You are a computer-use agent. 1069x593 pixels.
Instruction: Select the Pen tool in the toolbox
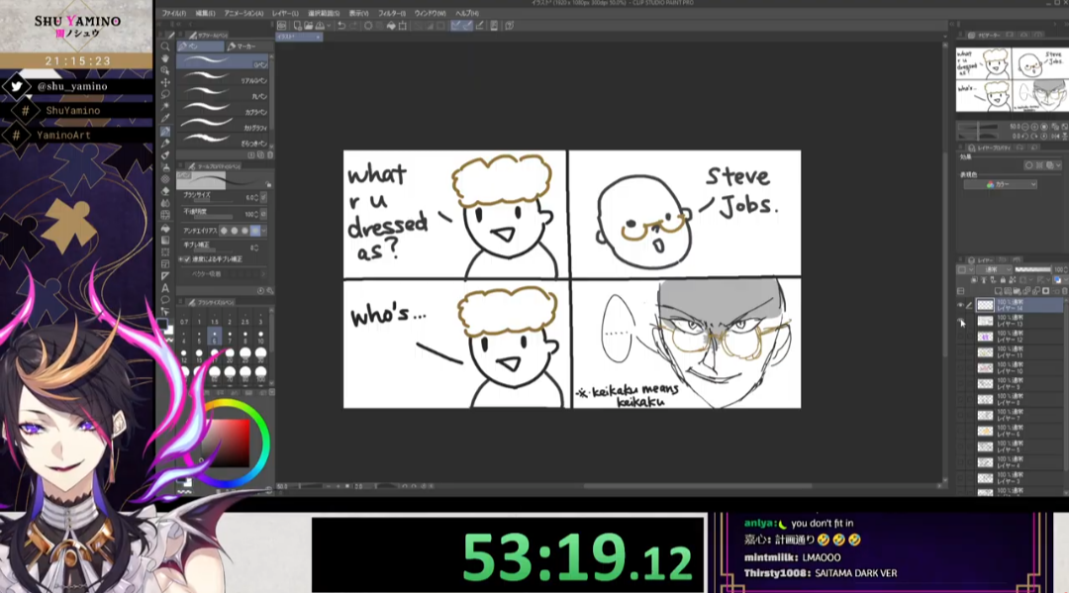[x=165, y=131]
